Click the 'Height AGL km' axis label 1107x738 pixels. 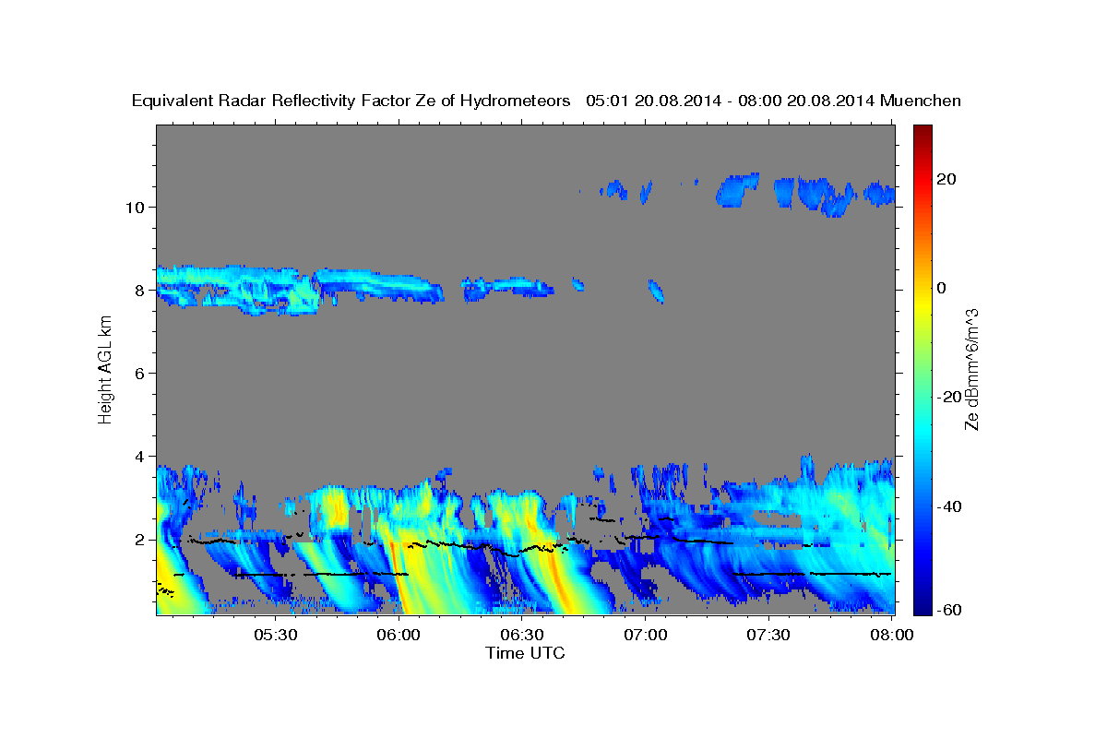(106, 369)
